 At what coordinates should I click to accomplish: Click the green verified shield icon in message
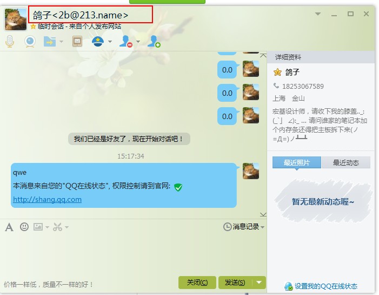point(178,187)
